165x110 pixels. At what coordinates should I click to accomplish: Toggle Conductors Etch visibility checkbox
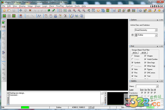tap(142, 93)
